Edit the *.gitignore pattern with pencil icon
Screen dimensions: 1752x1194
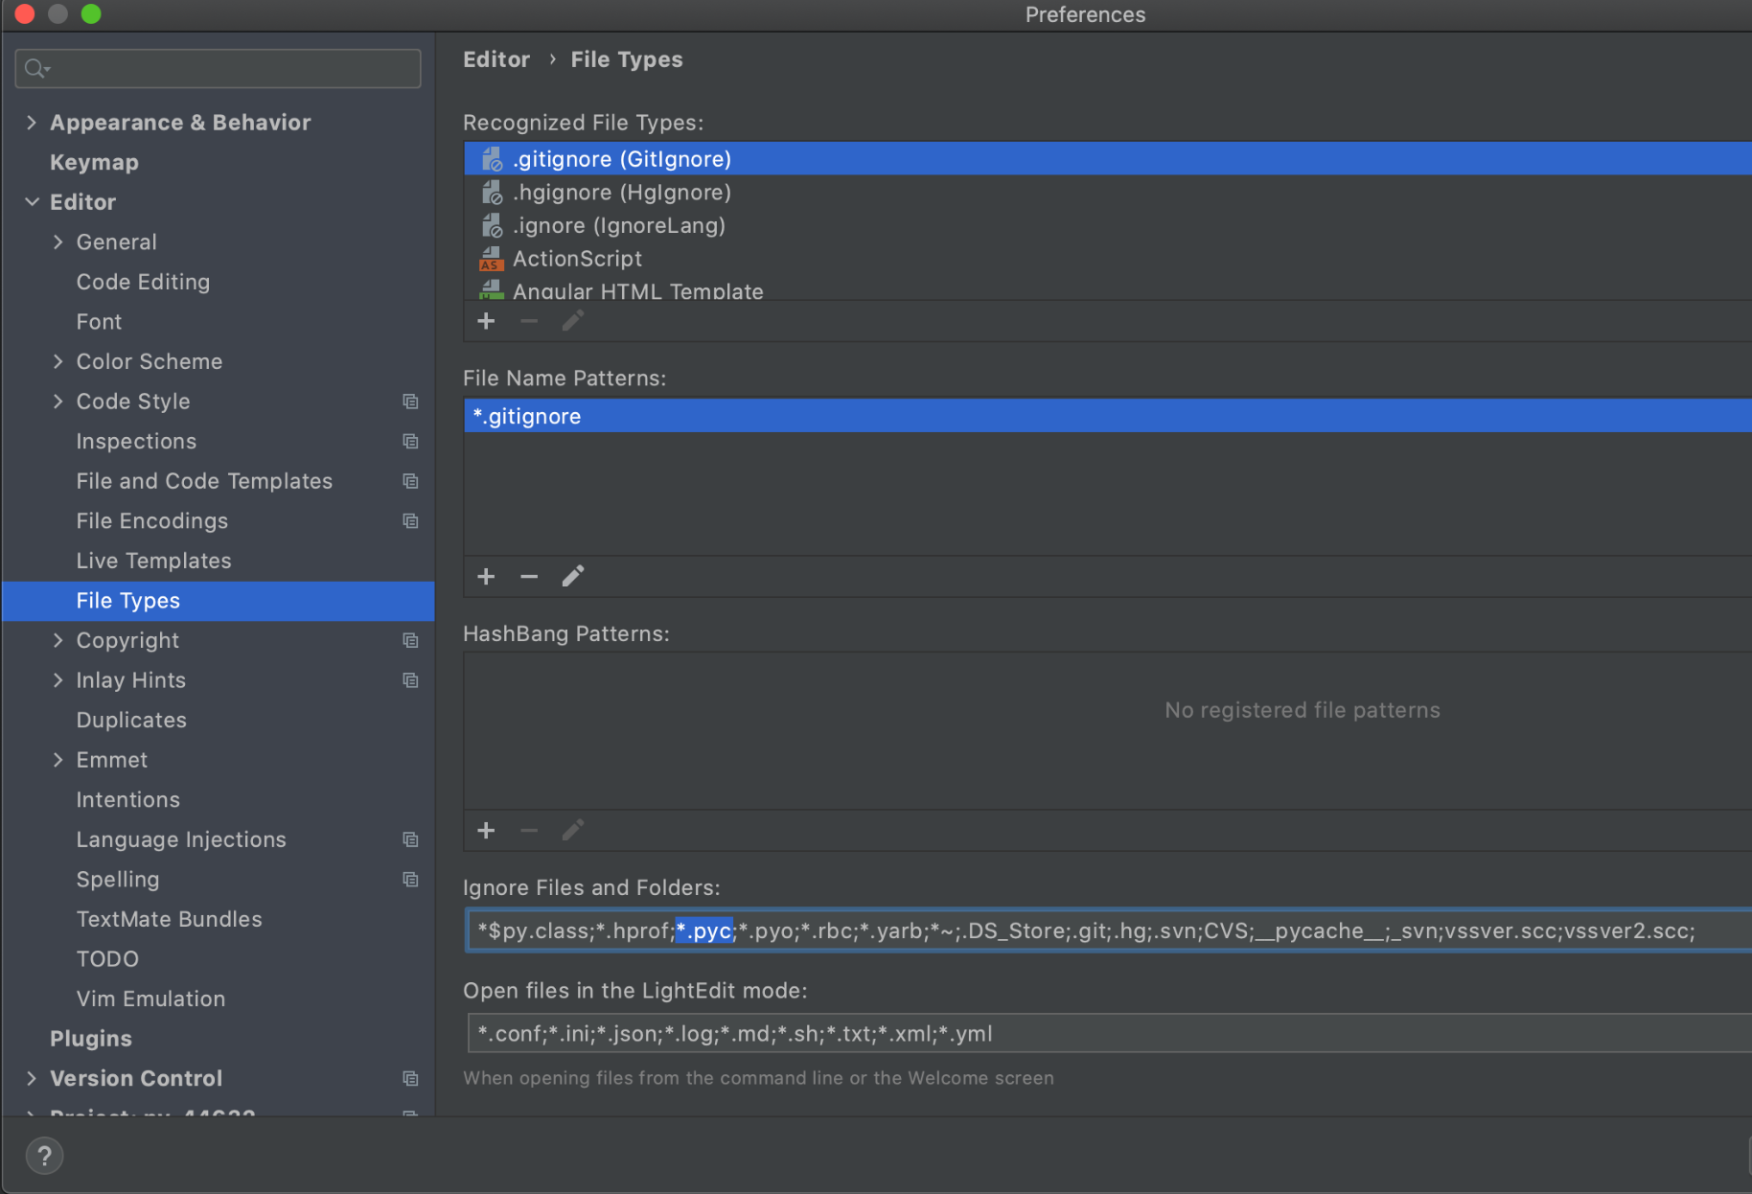pos(572,576)
